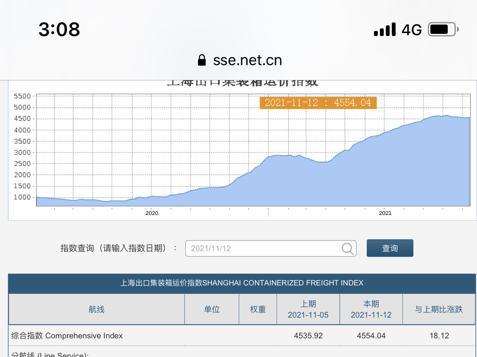Click the 2020 label on chart axis
This screenshot has height=357, width=477.
pyautogui.click(x=151, y=213)
